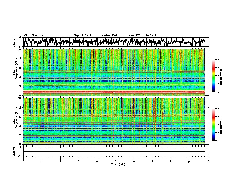Click the "10" kHz tick on ch.1 frequency axis

click(20, 49)
